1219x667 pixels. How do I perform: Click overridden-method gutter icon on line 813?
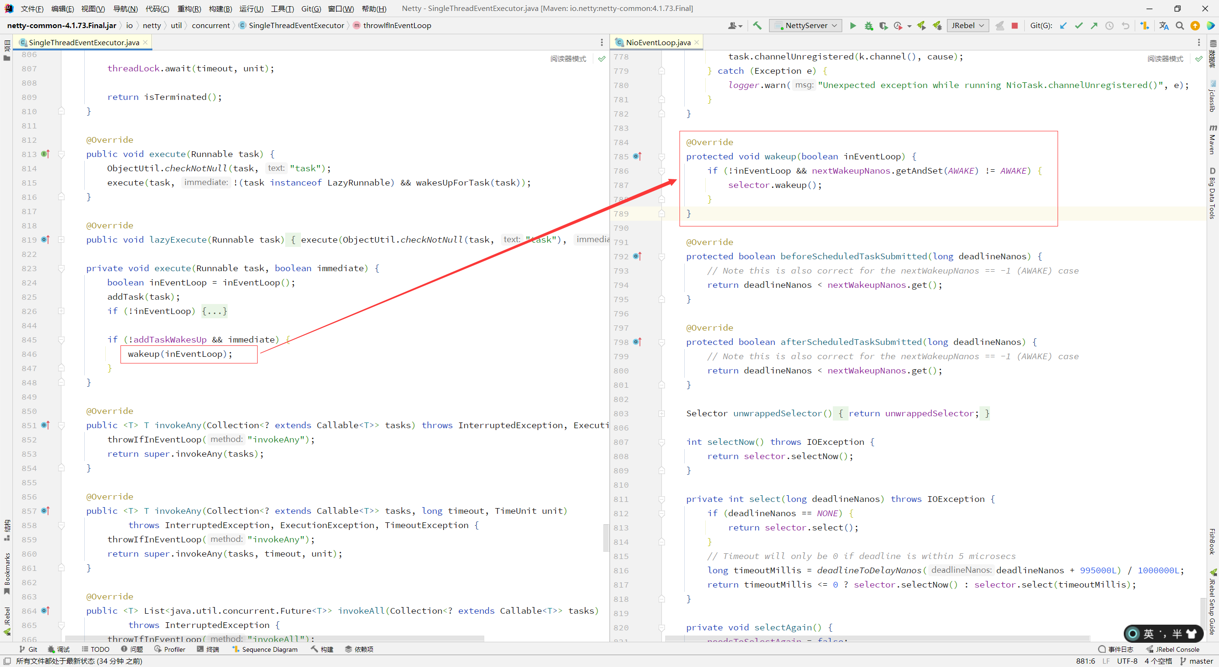point(45,154)
